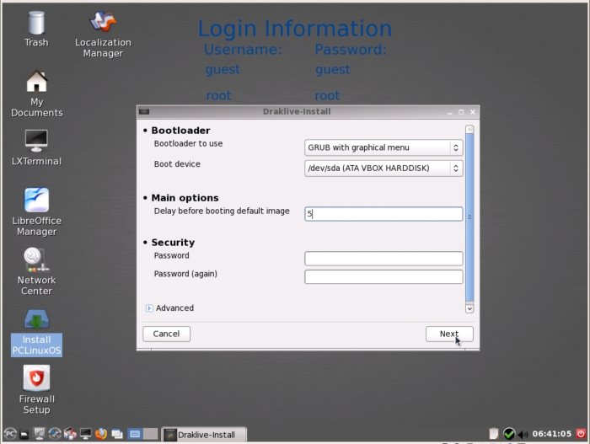Click the Cancel button

coord(166,334)
